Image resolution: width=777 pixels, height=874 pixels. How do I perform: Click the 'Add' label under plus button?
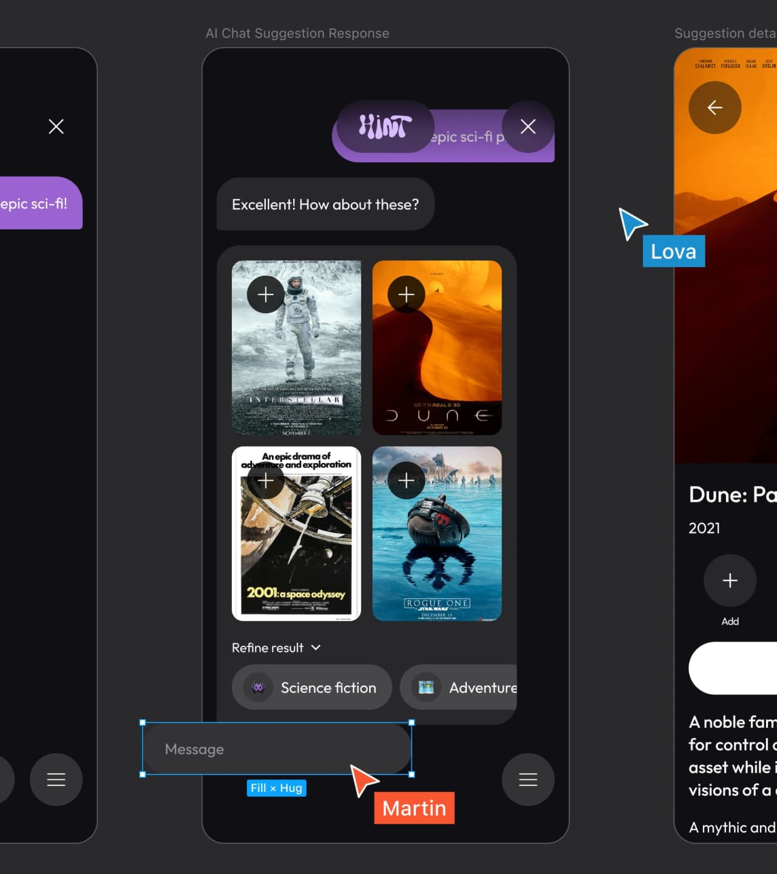coord(730,622)
